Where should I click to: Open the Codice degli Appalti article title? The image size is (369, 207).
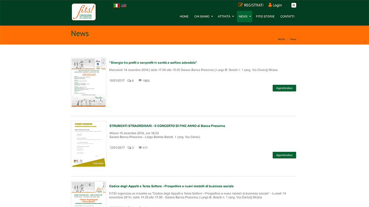171,186
